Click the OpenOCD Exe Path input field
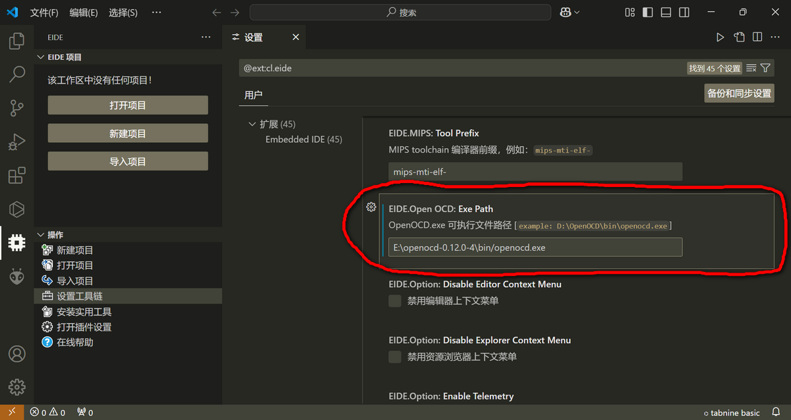 [535, 248]
